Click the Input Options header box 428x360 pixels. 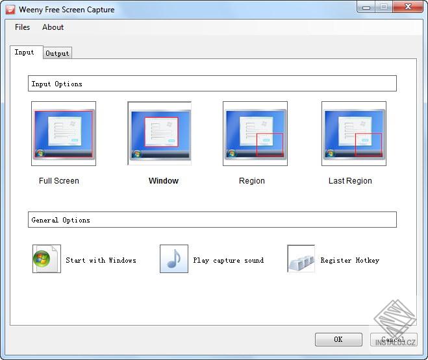[x=212, y=84]
